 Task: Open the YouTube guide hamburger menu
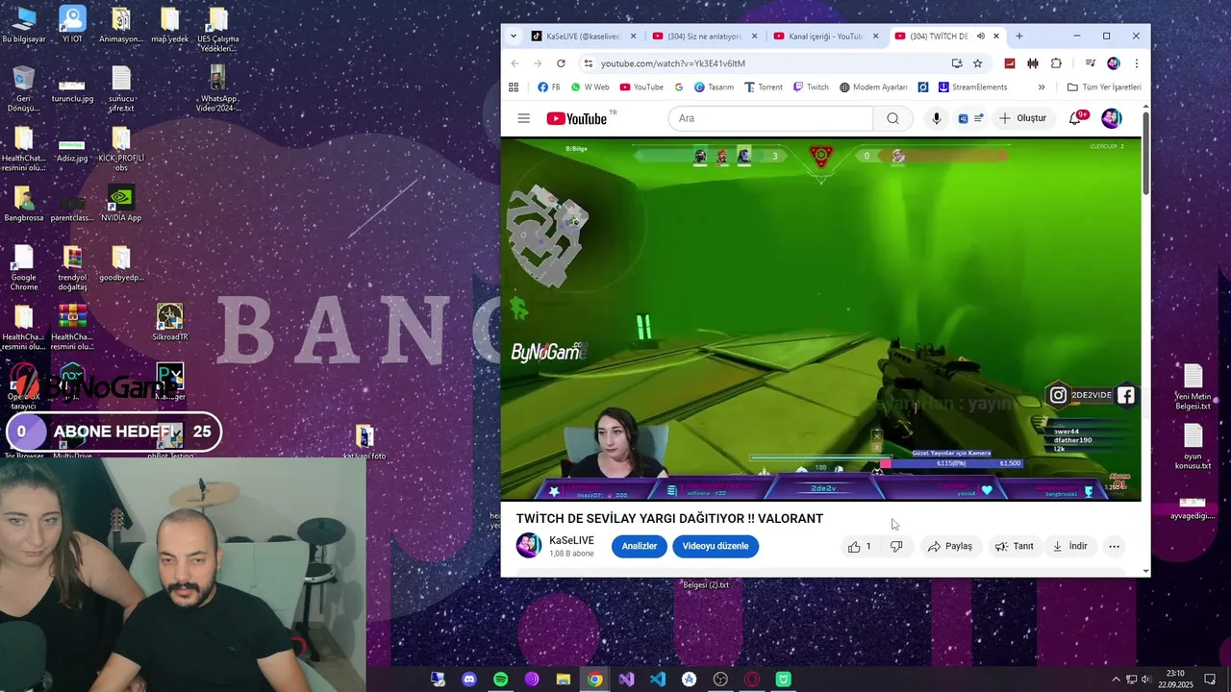[x=523, y=118]
